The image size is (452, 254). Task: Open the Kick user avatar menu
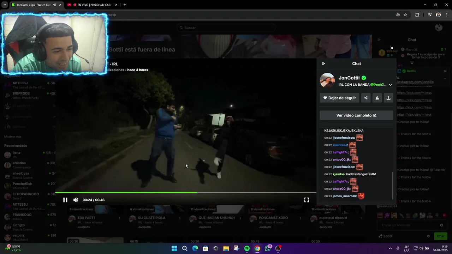point(439,28)
